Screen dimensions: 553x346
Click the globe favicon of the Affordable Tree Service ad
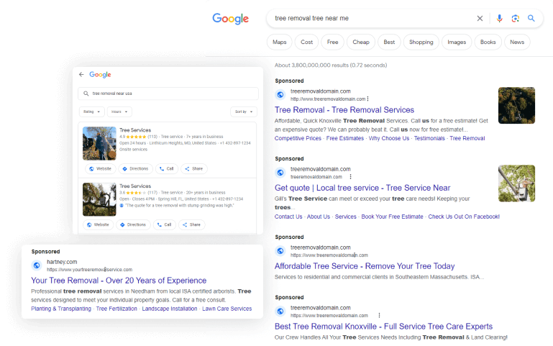click(x=280, y=251)
